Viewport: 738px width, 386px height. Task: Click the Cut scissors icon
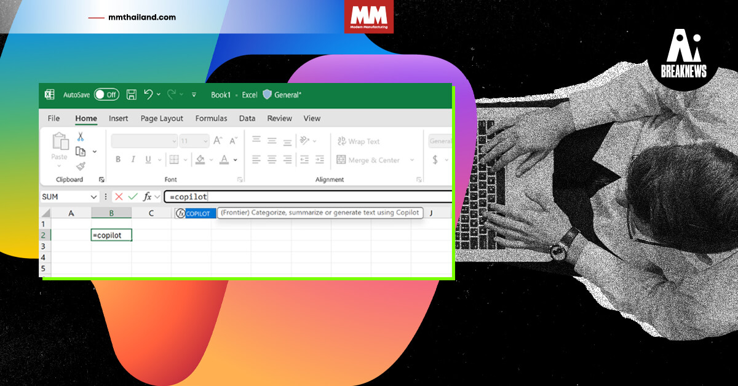pyautogui.click(x=80, y=136)
